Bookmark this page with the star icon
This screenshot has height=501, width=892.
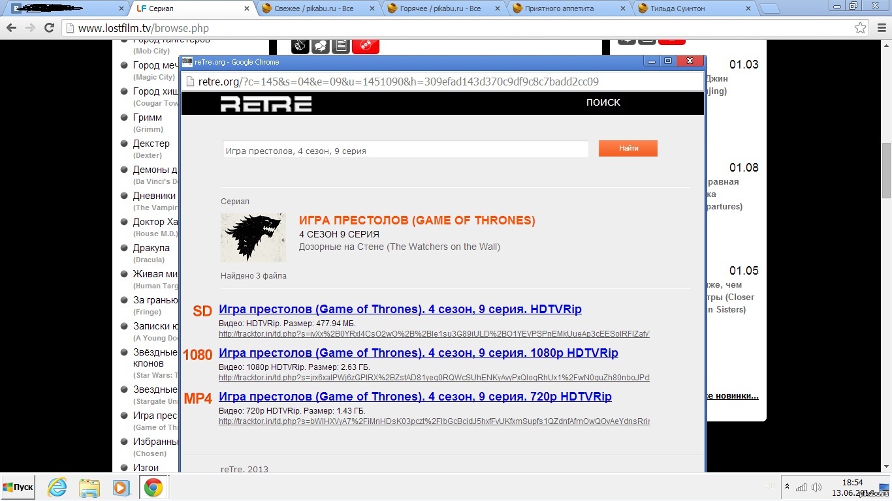861,28
